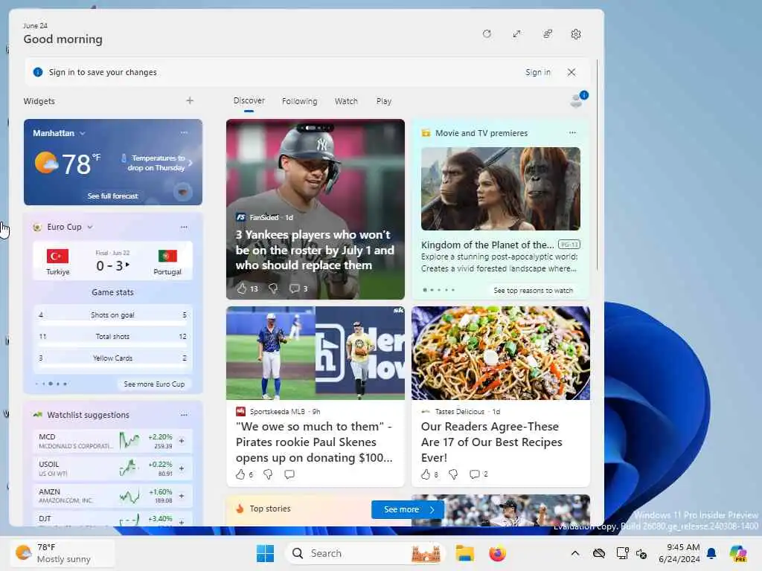Viewport: 762px width, 571px height.
Task: Select third pagination dot in Euro Cup widget
Action: coord(51,384)
